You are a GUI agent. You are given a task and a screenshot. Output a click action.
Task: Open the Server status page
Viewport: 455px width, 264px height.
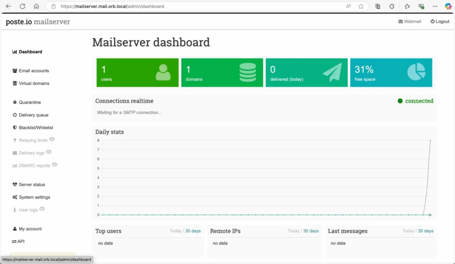[32, 185]
